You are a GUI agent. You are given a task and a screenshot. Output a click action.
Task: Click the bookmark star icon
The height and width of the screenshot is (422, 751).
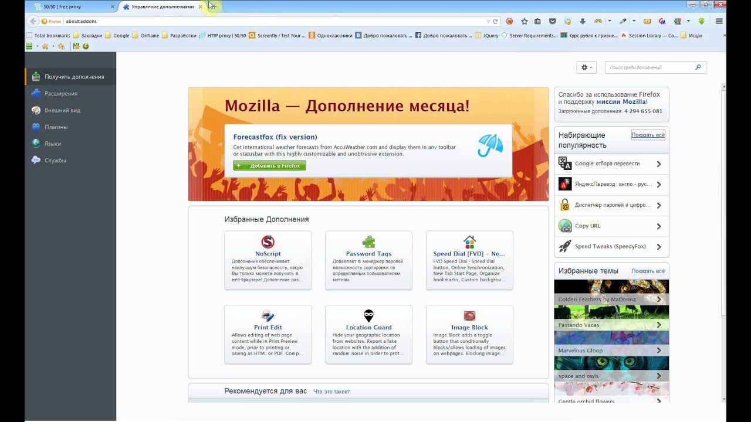[525, 21]
